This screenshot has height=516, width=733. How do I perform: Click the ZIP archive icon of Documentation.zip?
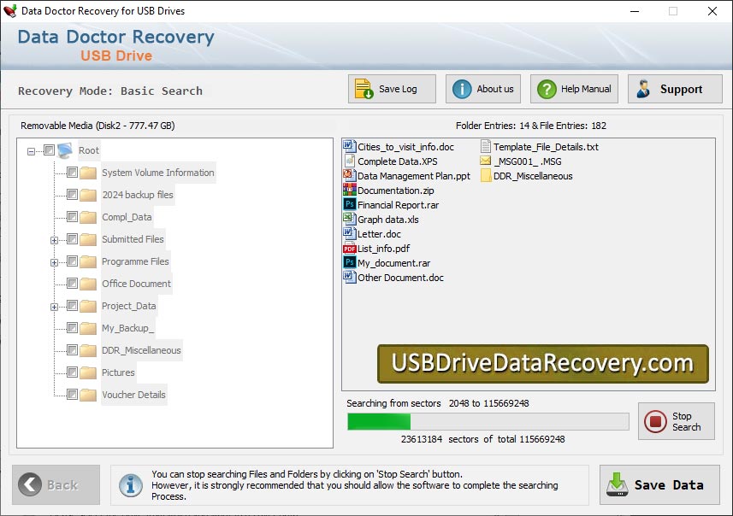pos(350,191)
